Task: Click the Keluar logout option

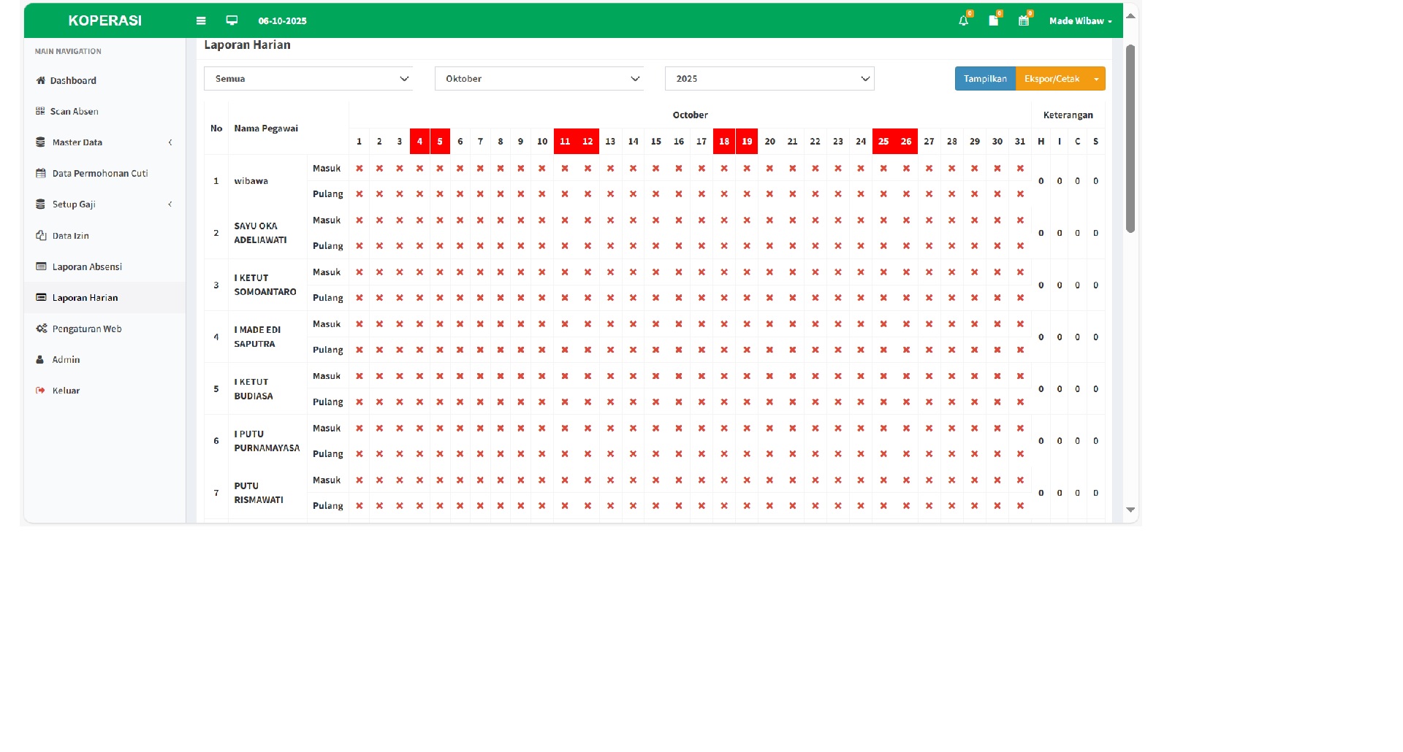Action: (x=66, y=390)
